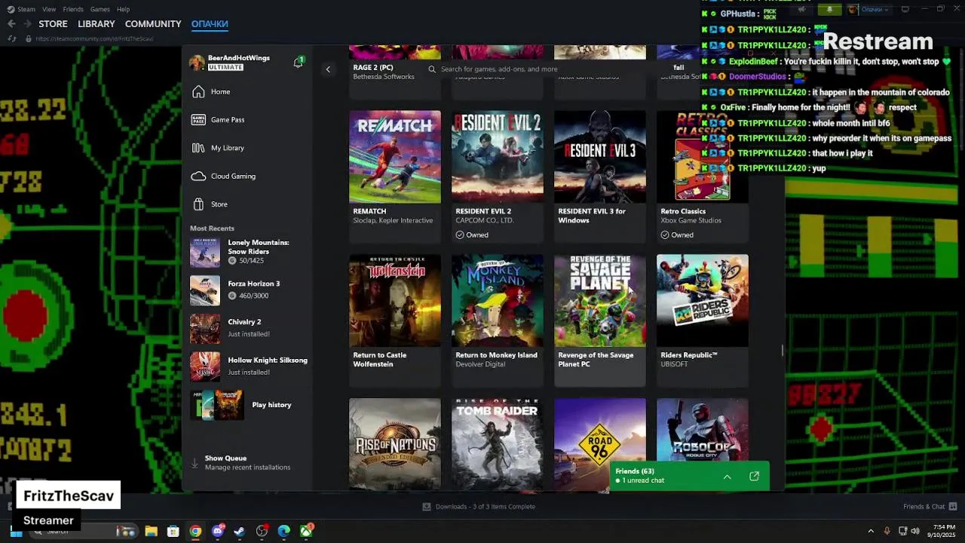Open Discord from the taskbar

pyautogui.click(x=218, y=531)
